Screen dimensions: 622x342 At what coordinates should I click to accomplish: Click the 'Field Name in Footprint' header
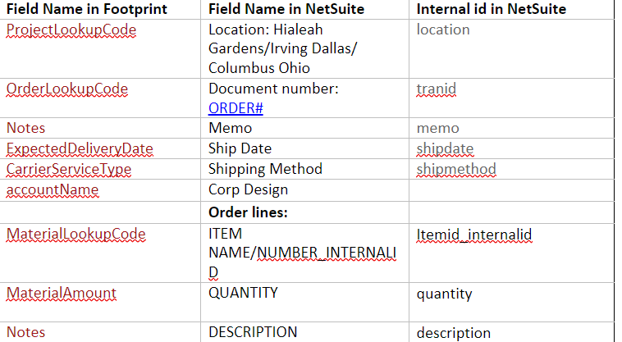86,9
